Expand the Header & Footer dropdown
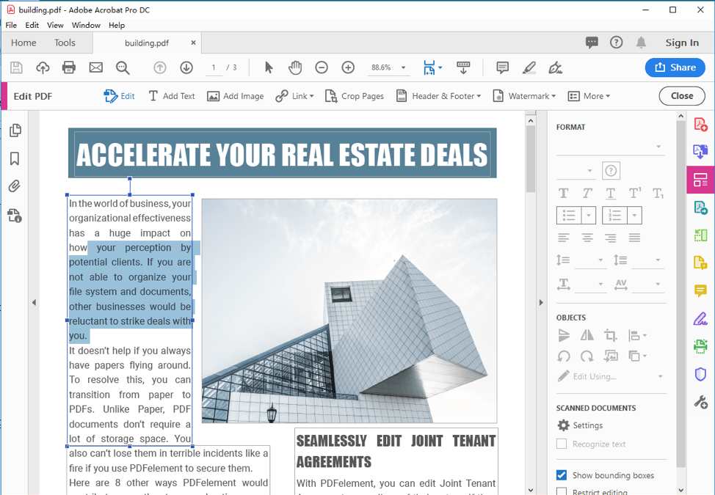This screenshot has height=495, width=715. coord(479,96)
